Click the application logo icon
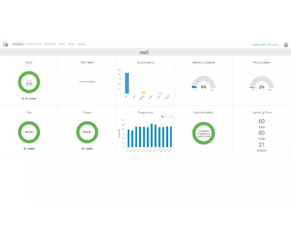Image resolution: width=291 pixels, height=243 pixels. 5,44
